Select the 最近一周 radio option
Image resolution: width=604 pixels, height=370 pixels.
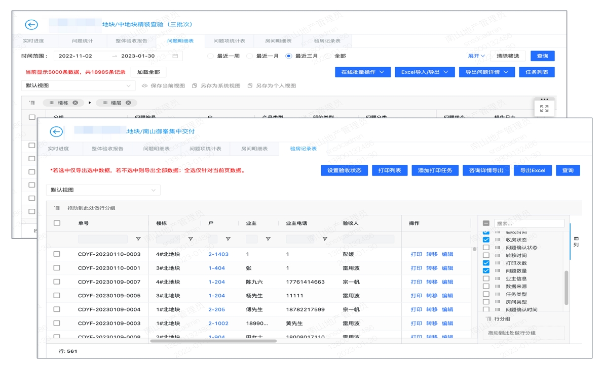(210, 56)
